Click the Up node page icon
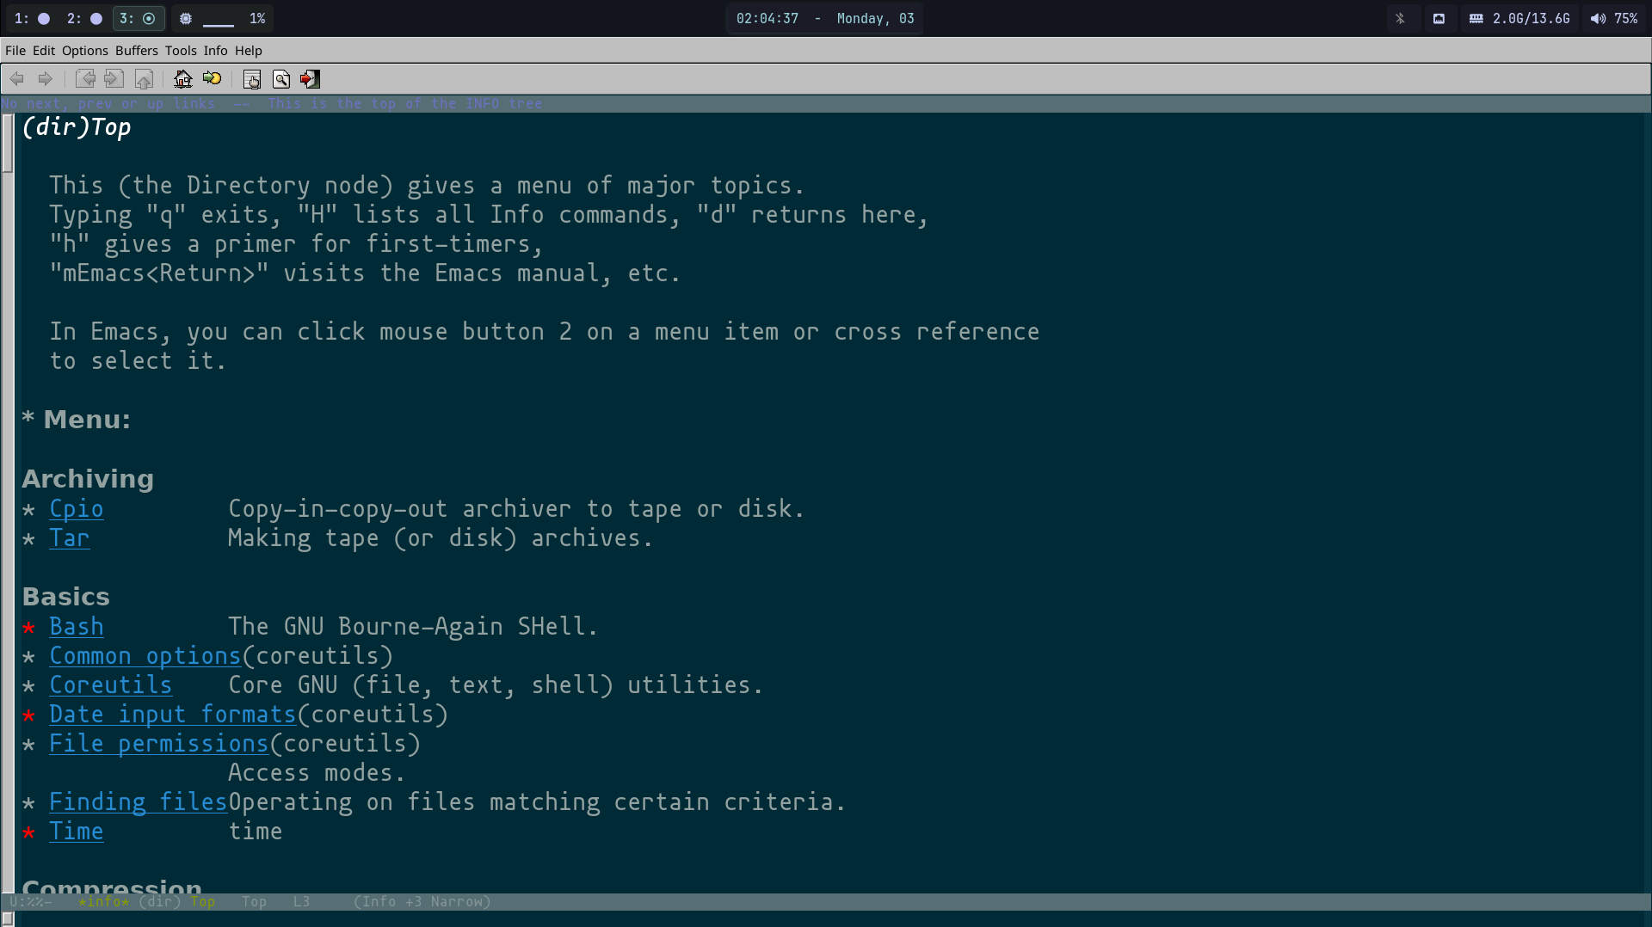 144,79
